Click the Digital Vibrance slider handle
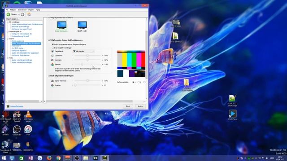 click(87, 80)
